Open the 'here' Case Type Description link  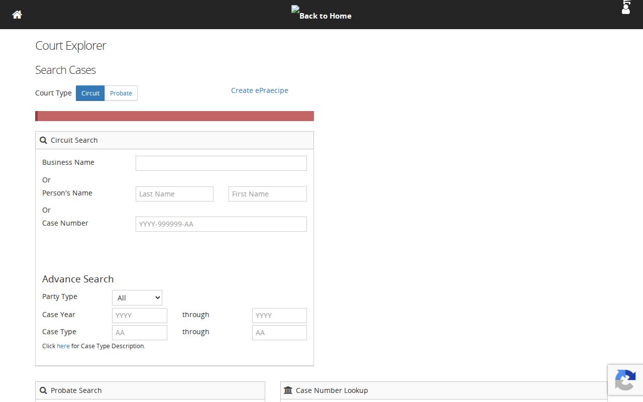[x=63, y=346]
